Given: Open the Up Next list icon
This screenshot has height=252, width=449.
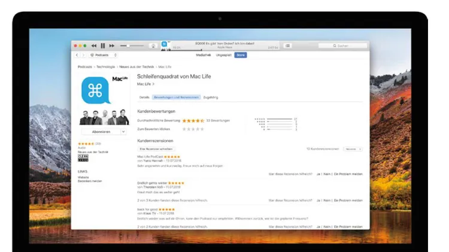Looking at the screenshot, I should [288, 46].
